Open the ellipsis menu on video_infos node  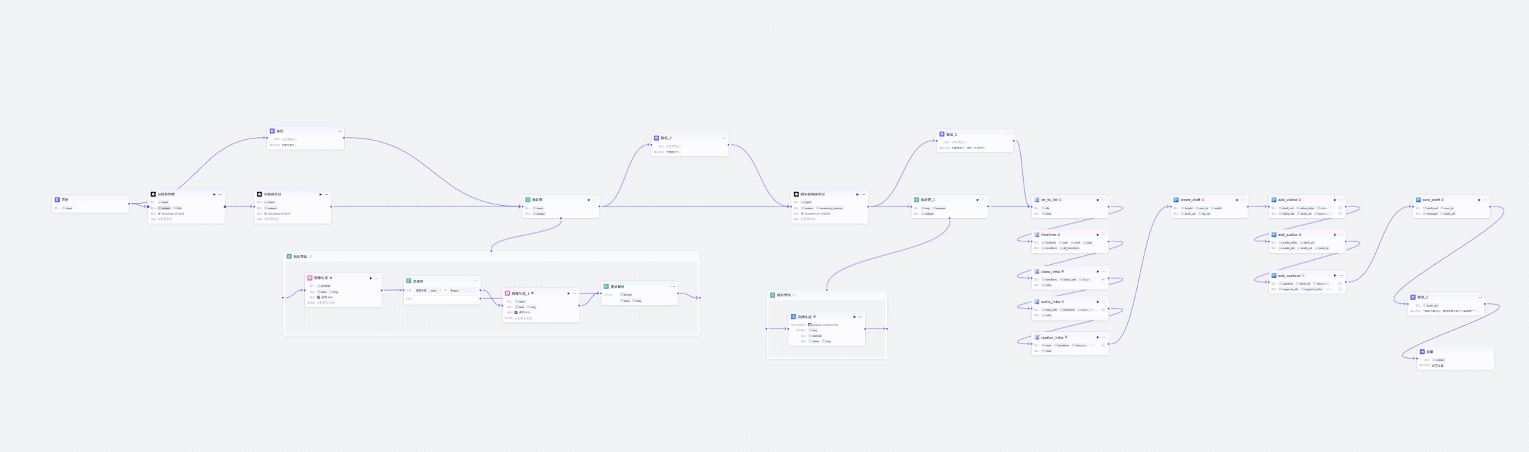coord(1104,272)
